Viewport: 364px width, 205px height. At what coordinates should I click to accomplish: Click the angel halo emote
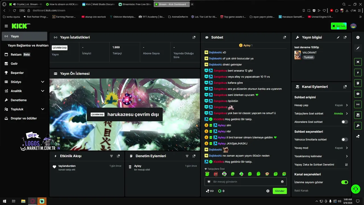(207, 174)
